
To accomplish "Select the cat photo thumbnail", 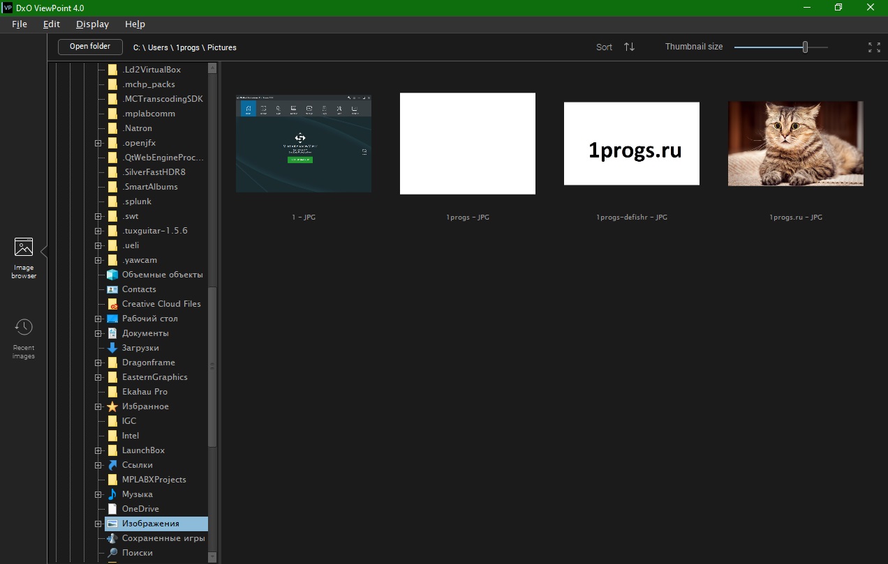I will [x=795, y=144].
